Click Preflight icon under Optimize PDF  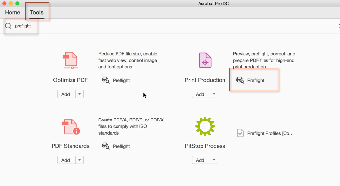point(106,80)
